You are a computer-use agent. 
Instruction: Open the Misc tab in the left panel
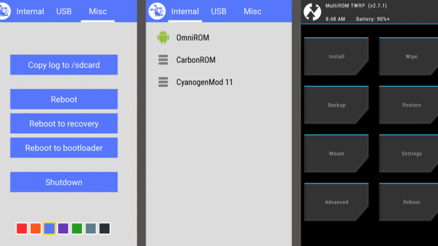coord(98,12)
